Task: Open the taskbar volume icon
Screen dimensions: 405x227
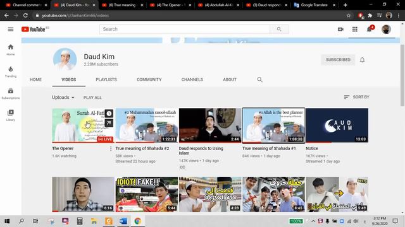Action: pyautogui.click(x=356, y=221)
